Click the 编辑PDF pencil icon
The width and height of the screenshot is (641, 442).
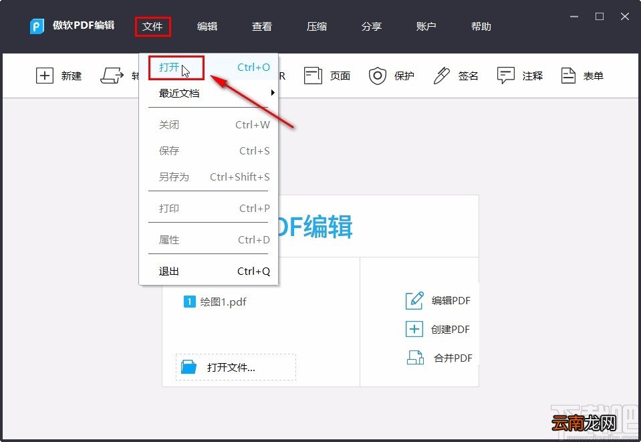tap(414, 300)
